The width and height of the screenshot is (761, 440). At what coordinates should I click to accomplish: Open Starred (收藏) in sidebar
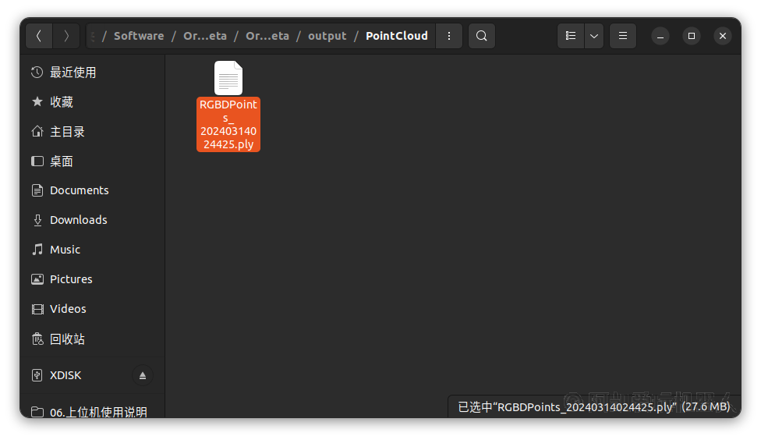pyautogui.click(x=61, y=102)
